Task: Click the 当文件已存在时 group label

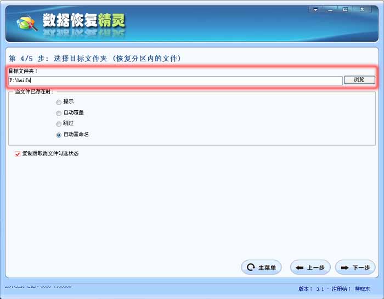Action: [33, 91]
